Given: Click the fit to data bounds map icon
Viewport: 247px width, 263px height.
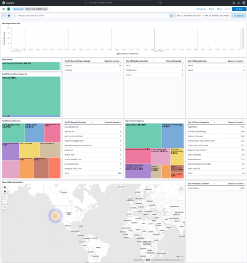Looking at the screenshot, I should (5, 197).
